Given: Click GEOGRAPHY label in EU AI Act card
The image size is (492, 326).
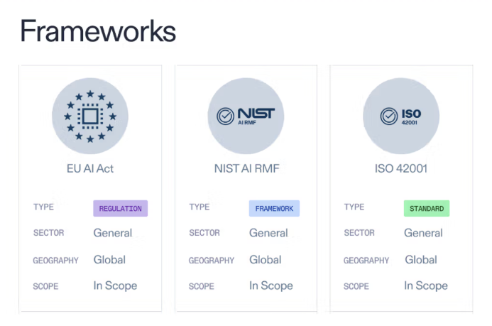Looking at the screenshot, I should pyautogui.click(x=56, y=261).
